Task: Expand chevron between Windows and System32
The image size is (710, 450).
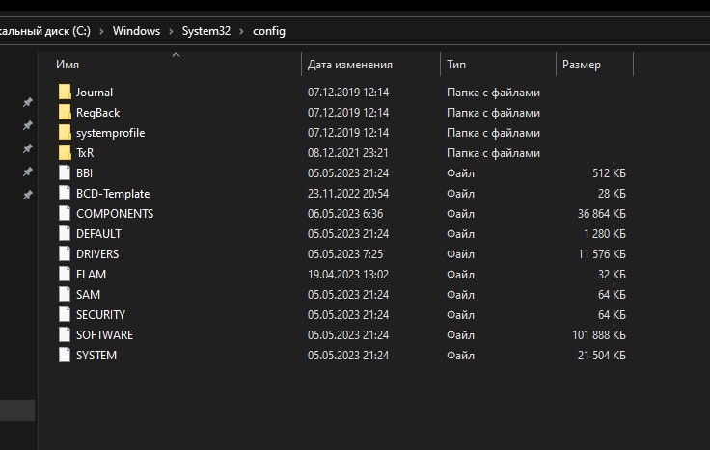Action: click(x=171, y=31)
